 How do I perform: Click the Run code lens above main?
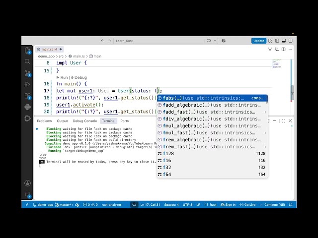62,77
